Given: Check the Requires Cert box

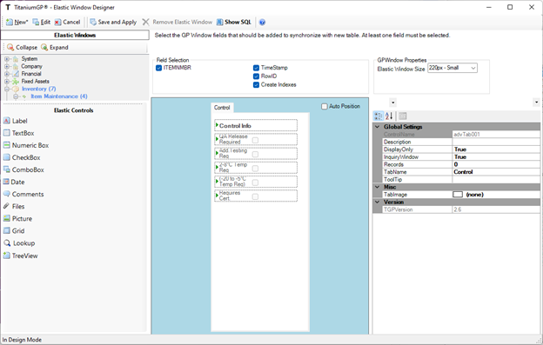Looking at the screenshot, I should click(x=255, y=196).
